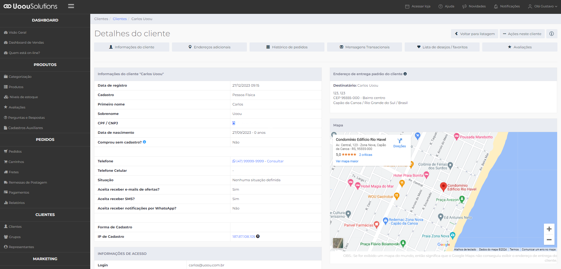This screenshot has width=561, height=269.
Task: Open Perguntas e Respostas in sidebar
Action: coord(24,118)
